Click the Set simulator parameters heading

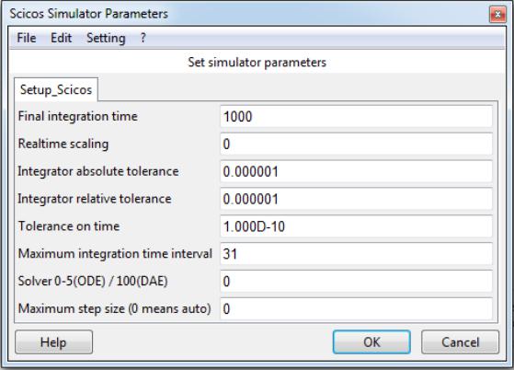[257, 63]
